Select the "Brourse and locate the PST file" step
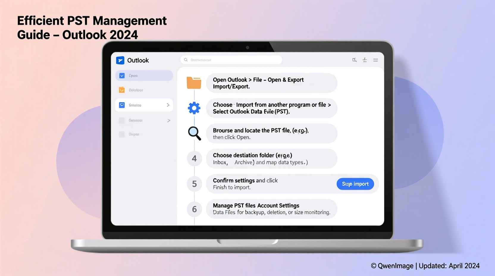Viewport: 495px width, 276px height. 272,134
